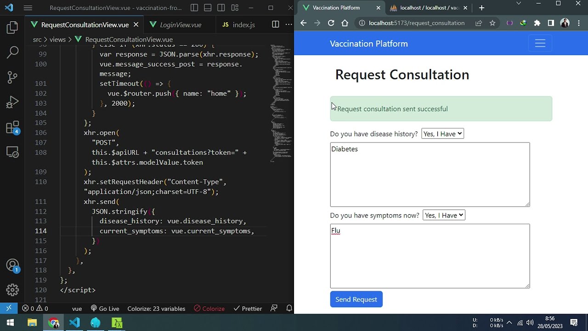
Task: Switch to the localhost phpMyAdmin browser tab
Action: coord(429,8)
